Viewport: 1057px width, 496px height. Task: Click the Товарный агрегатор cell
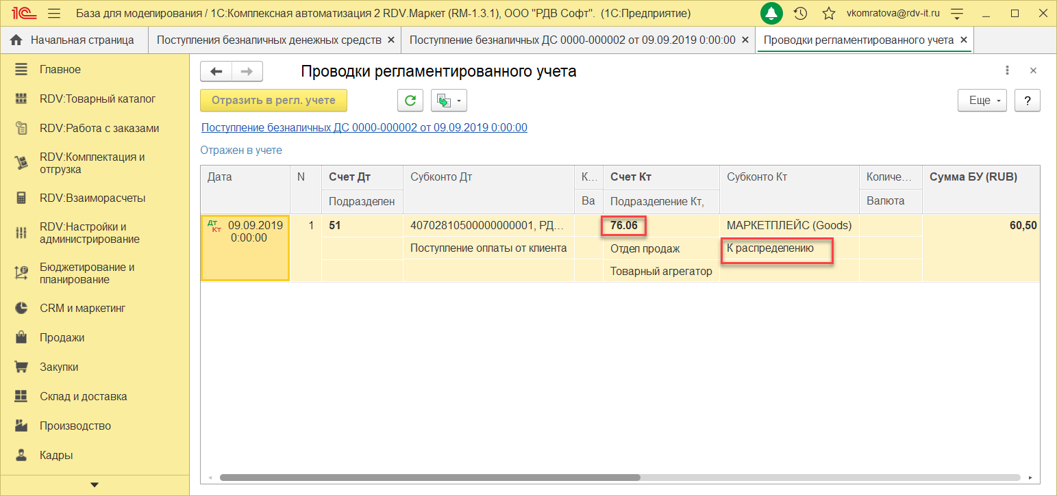661,271
